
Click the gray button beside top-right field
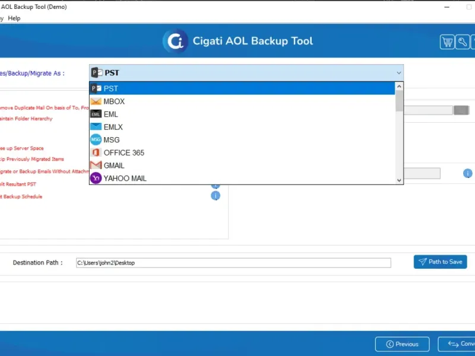(x=461, y=110)
